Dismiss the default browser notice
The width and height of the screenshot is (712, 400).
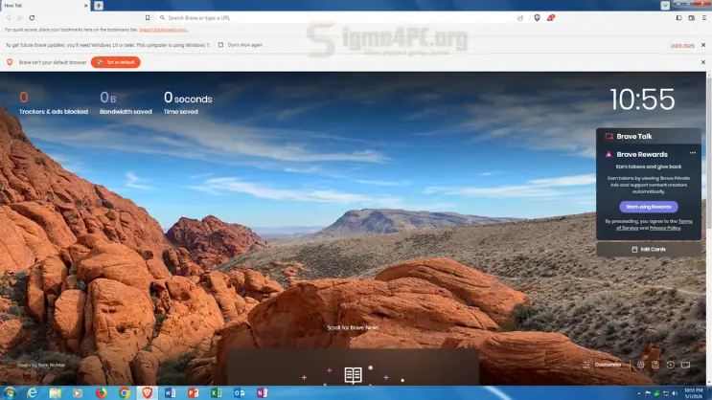click(x=703, y=62)
